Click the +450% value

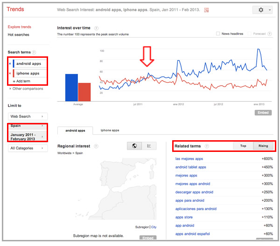click(x=267, y=167)
